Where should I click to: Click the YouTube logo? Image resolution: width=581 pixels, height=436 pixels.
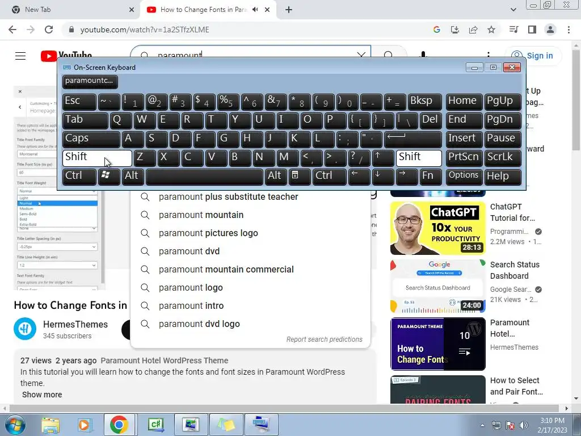66,56
